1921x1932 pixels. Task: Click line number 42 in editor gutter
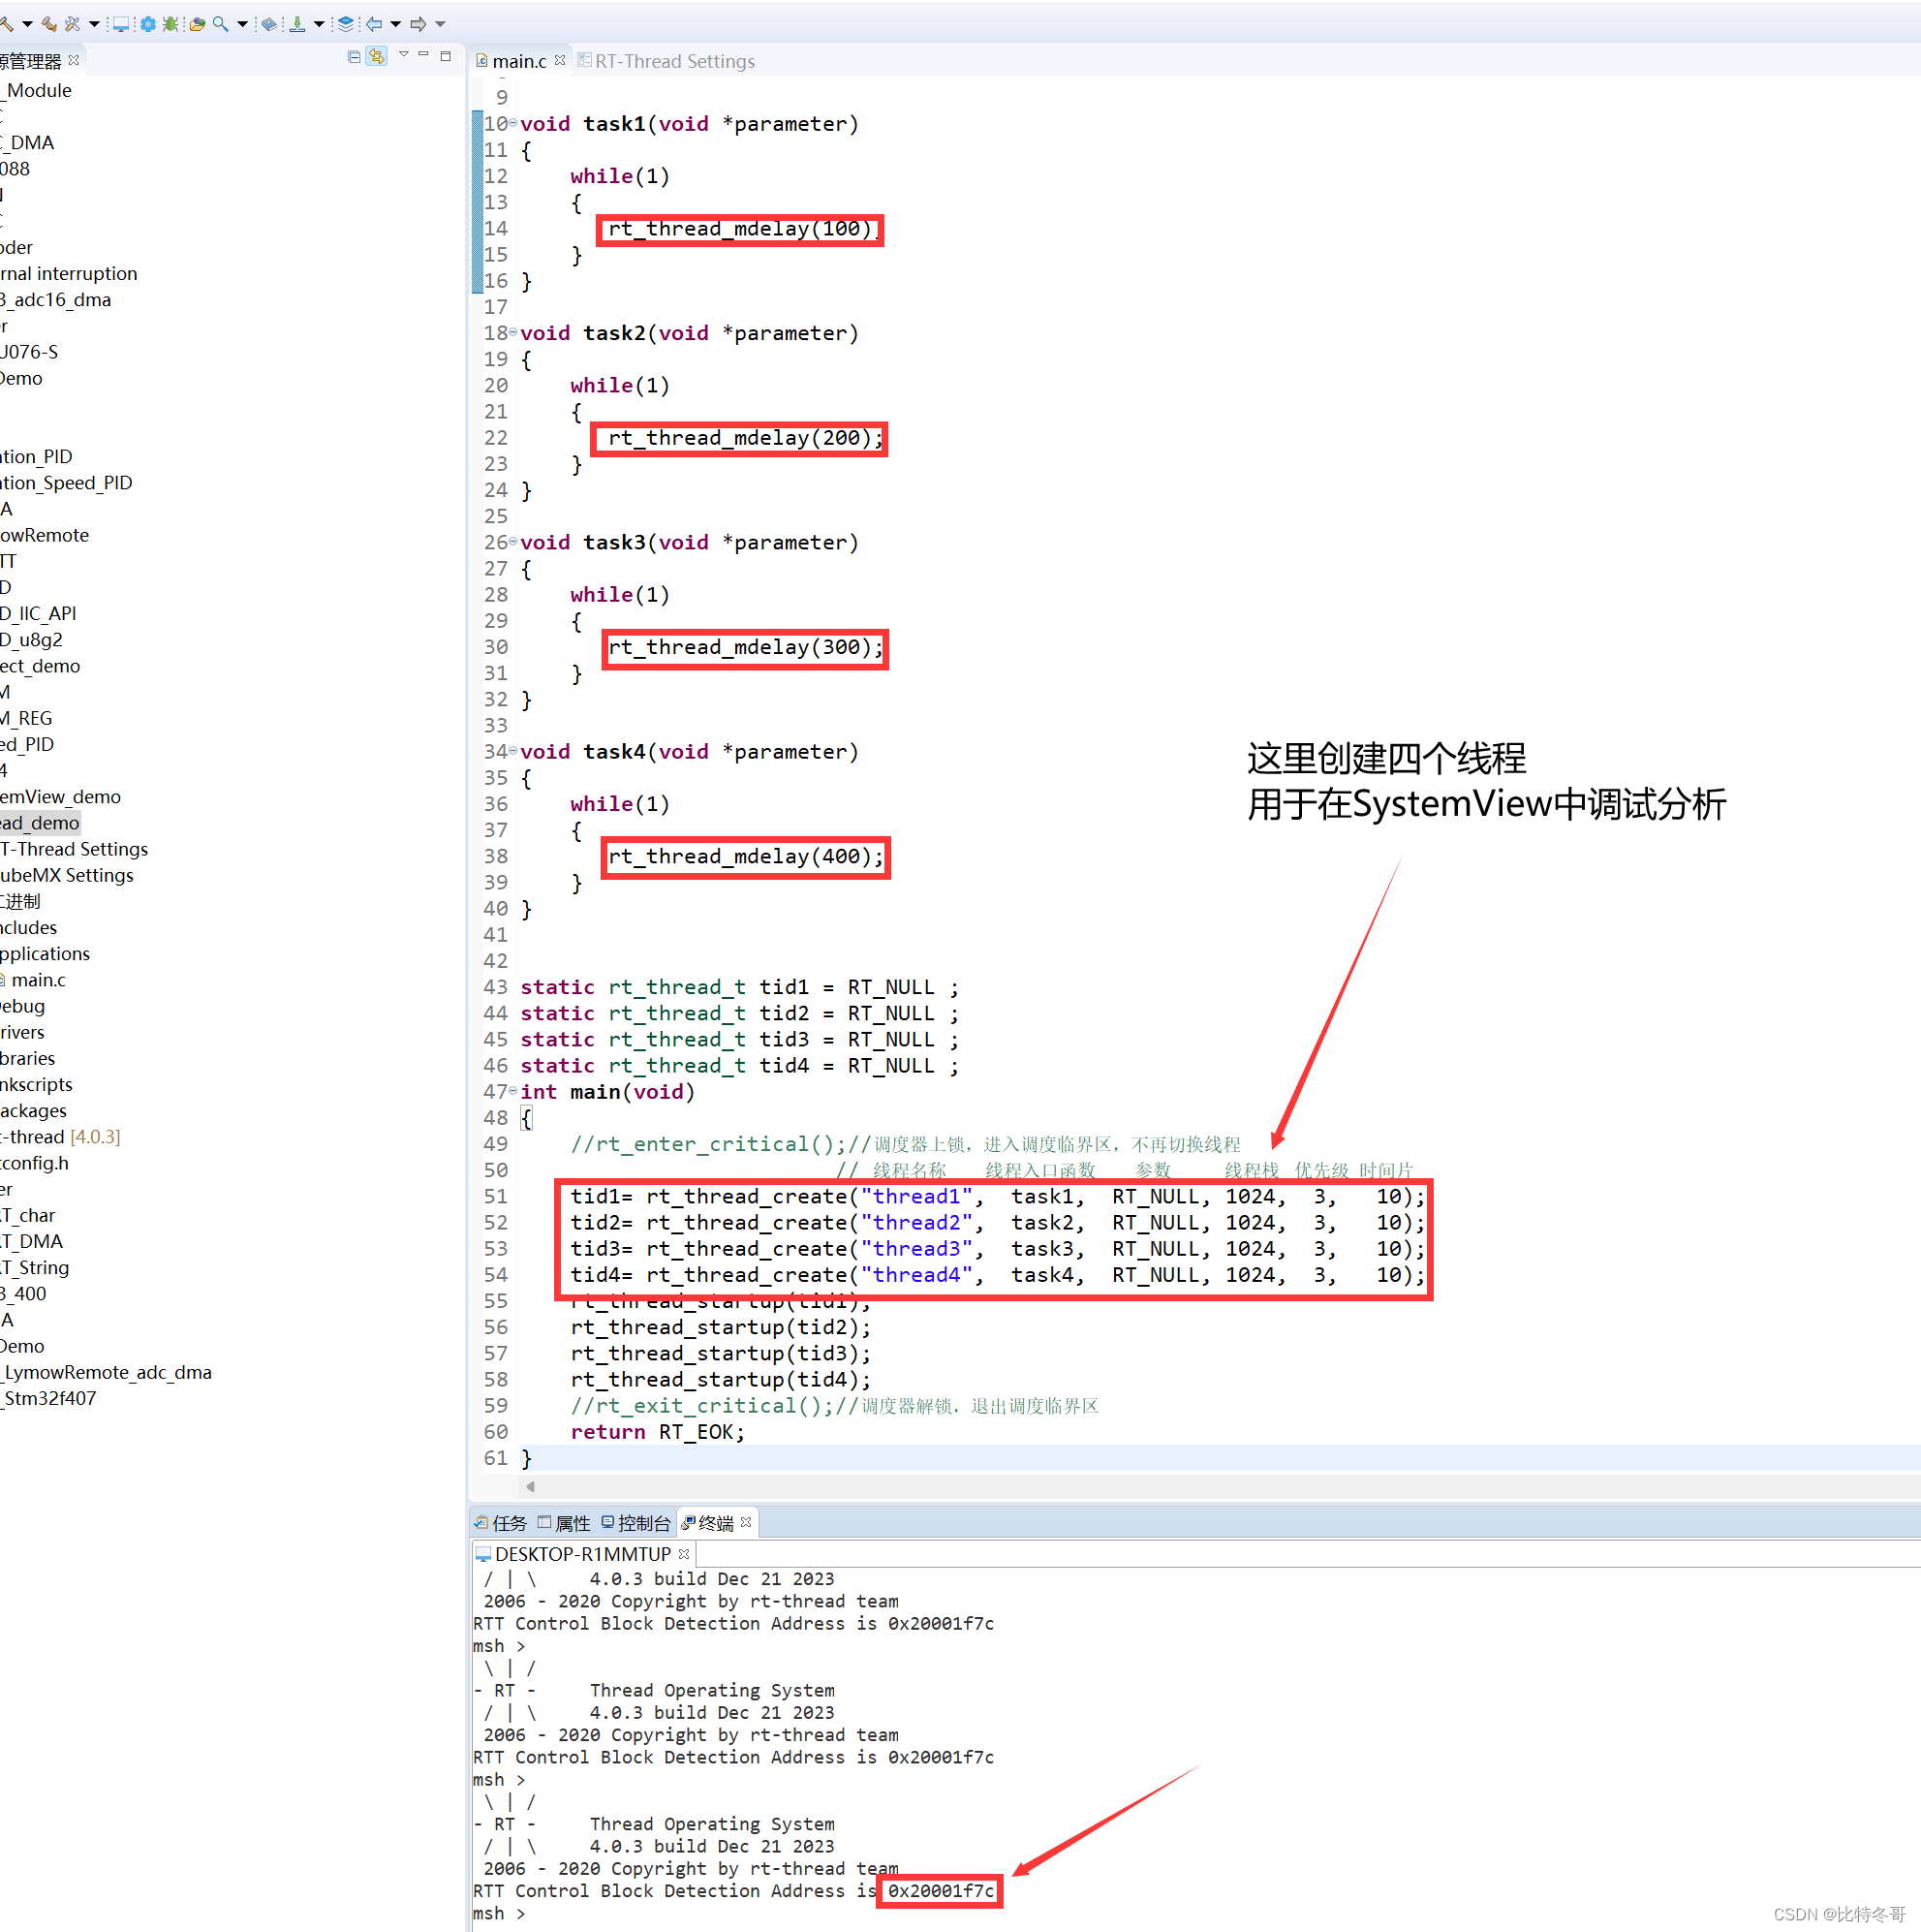tap(495, 960)
